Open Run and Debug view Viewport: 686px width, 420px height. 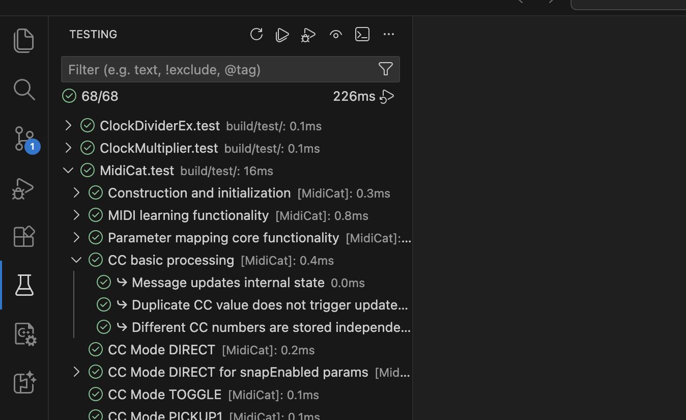[x=24, y=188]
